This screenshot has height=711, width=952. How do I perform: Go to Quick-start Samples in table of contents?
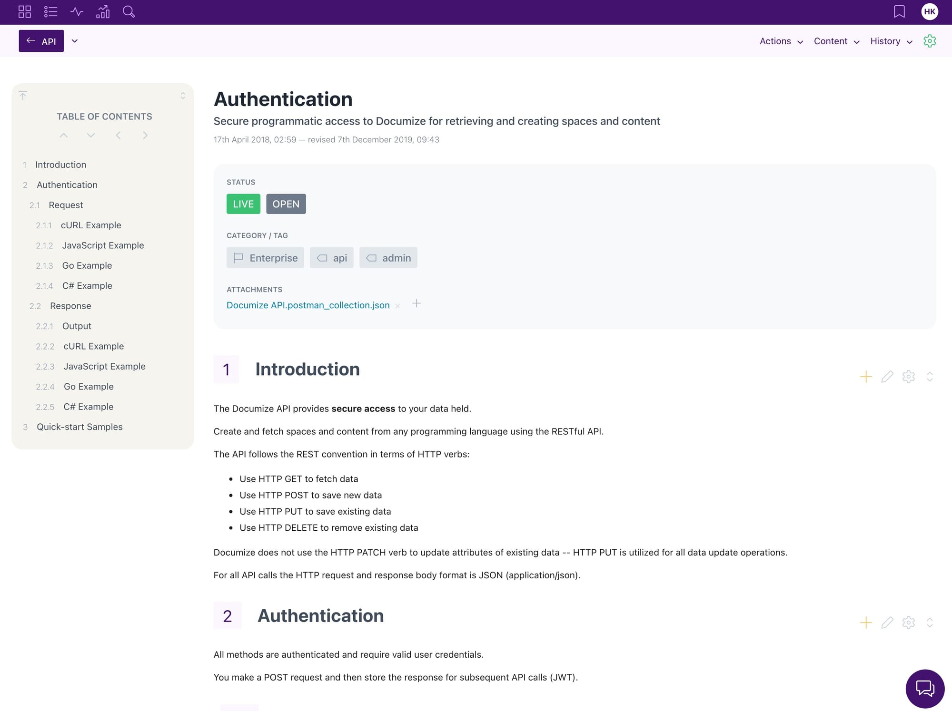tap(79, 427)
